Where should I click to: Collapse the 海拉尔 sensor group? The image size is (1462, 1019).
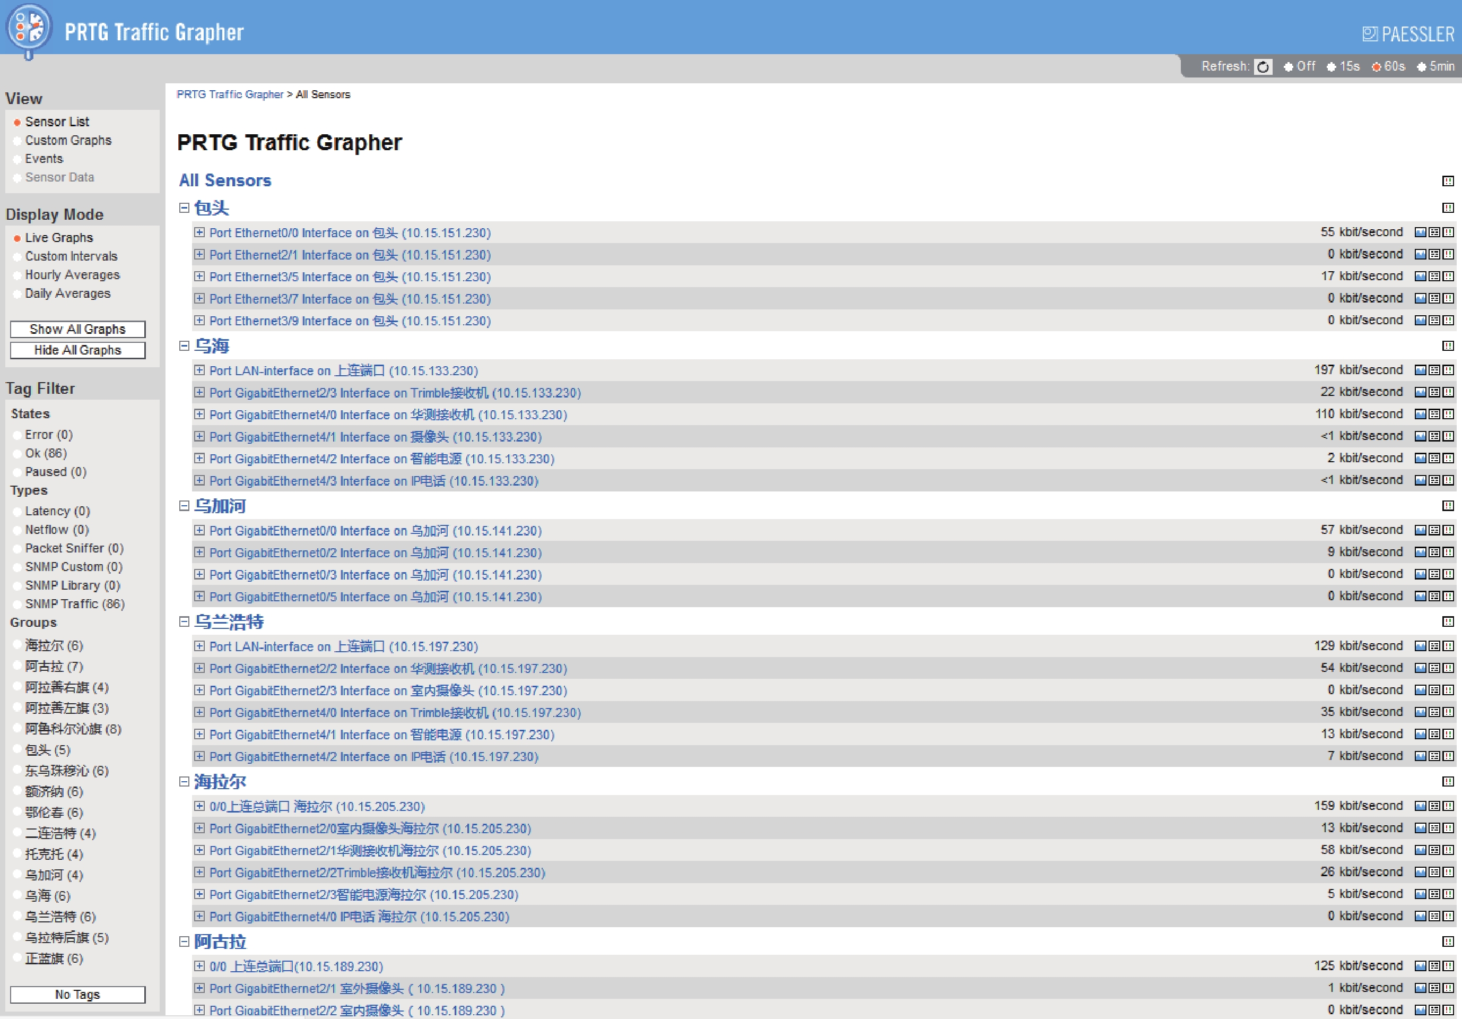184,781
